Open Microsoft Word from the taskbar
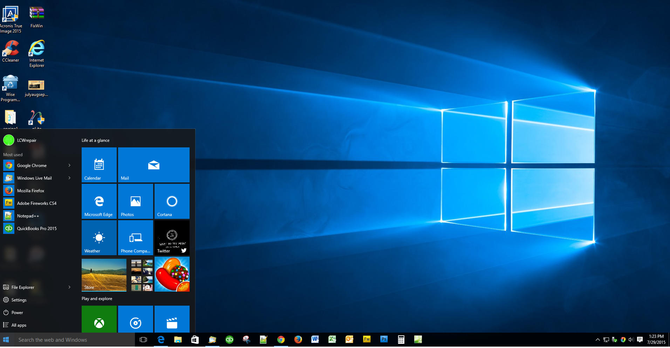670x348 pixels. click(x=315, y=340)
